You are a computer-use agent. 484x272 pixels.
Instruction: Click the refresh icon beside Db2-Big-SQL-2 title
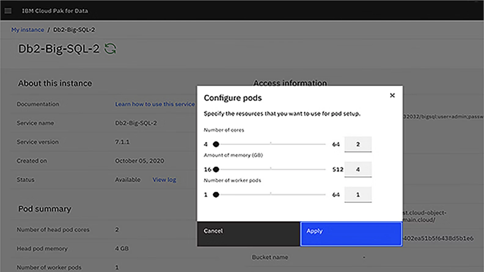click(110, 49)
